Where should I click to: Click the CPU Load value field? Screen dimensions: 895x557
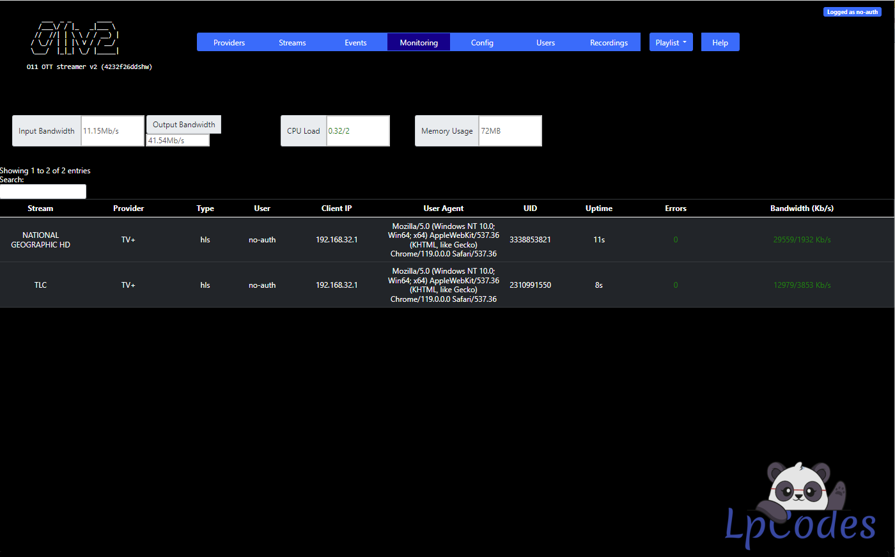coord(357,131)
